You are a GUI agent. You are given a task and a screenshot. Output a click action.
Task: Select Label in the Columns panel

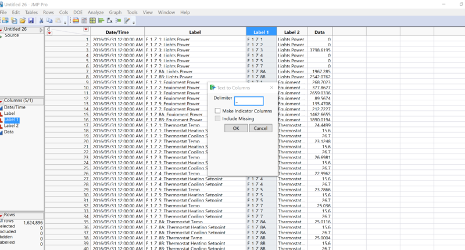tap(9, 113)
